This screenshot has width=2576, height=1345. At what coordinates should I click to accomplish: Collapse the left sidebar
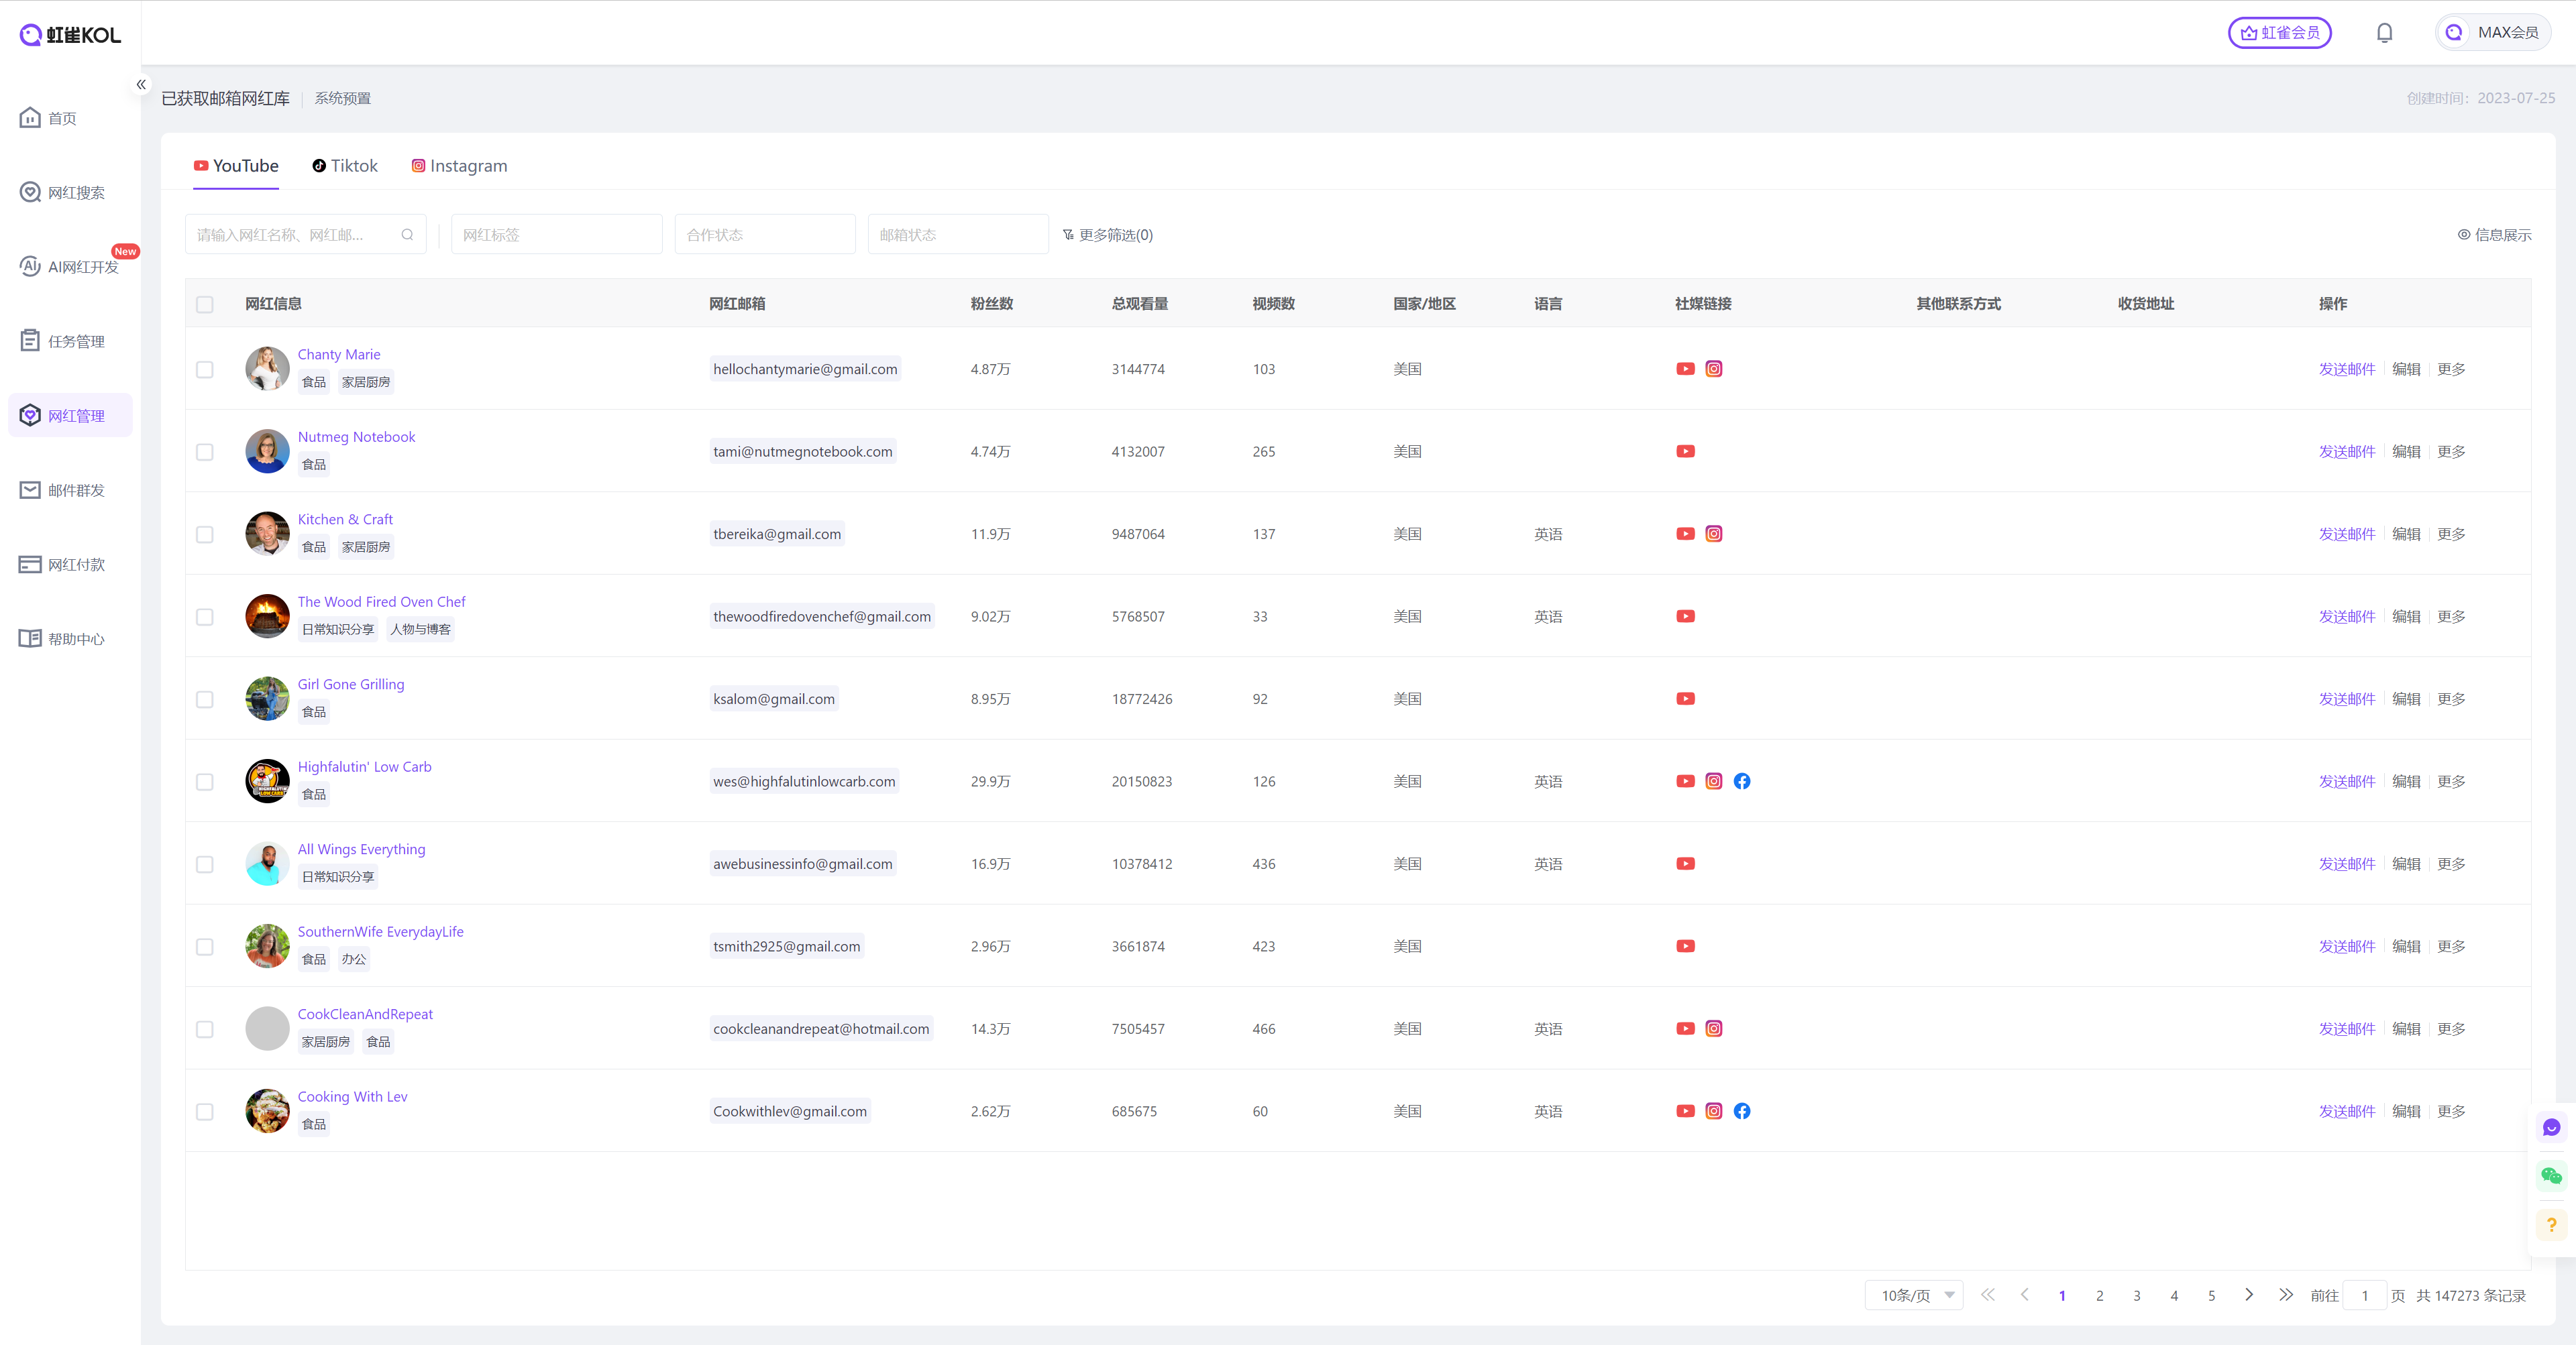[x=141, y=85]
